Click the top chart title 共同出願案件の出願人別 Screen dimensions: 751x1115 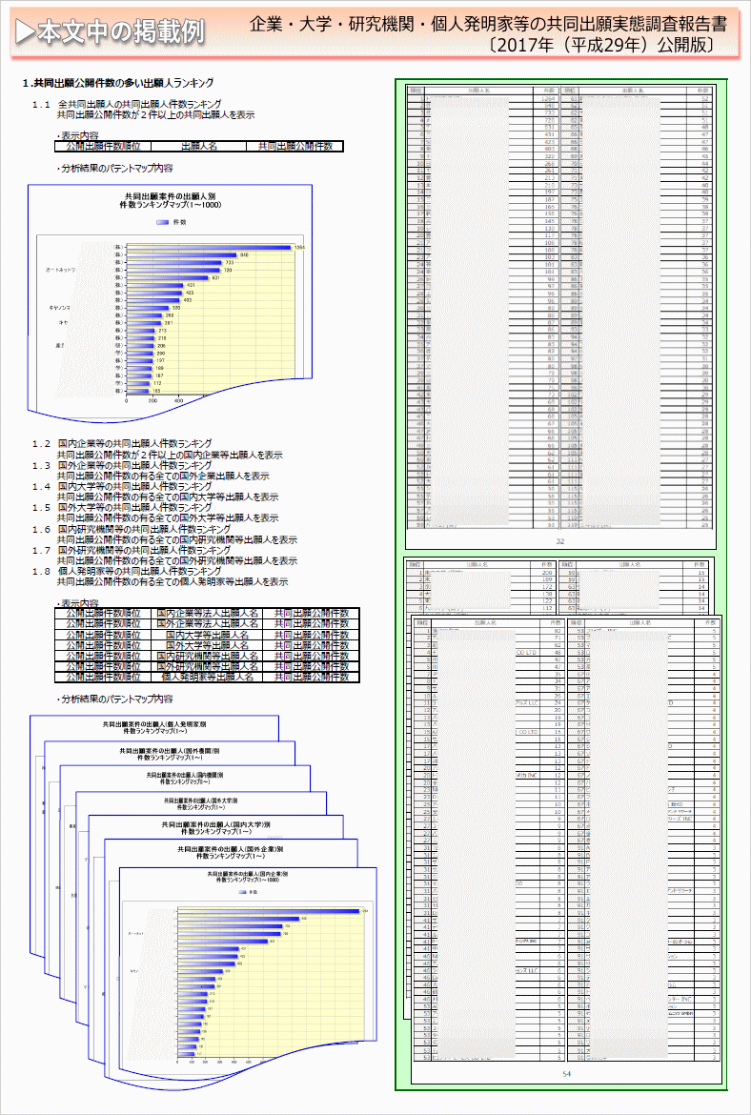170,195
